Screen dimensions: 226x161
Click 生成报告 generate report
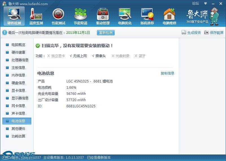point(191,32)
